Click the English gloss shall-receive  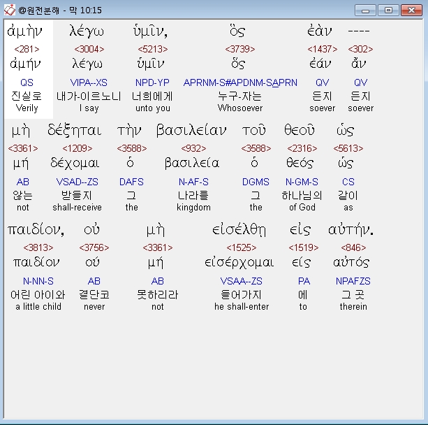pos(77,208)
